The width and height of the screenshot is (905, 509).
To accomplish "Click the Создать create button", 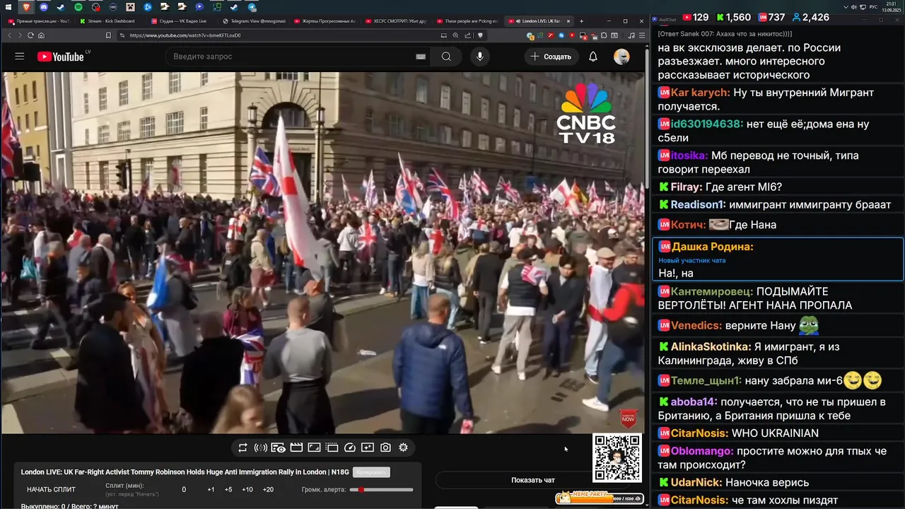I will click(551, 57).
